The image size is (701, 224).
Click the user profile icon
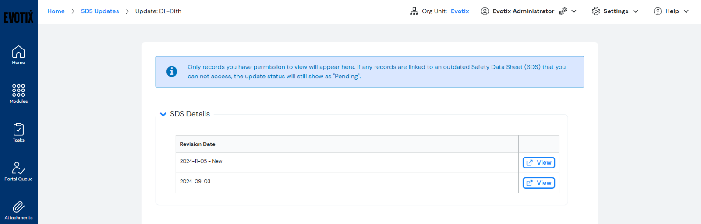pos(485,11)
